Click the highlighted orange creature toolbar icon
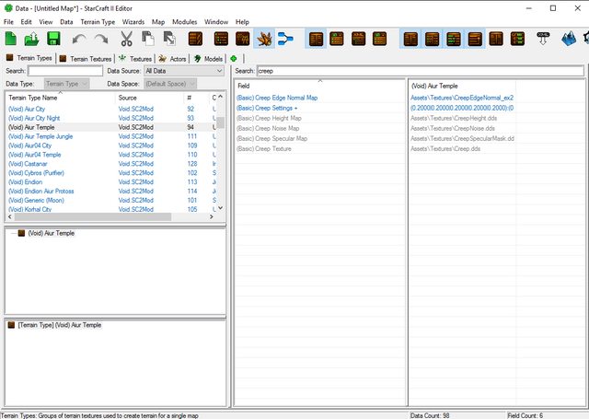The image size is (589, 419). 264,39
